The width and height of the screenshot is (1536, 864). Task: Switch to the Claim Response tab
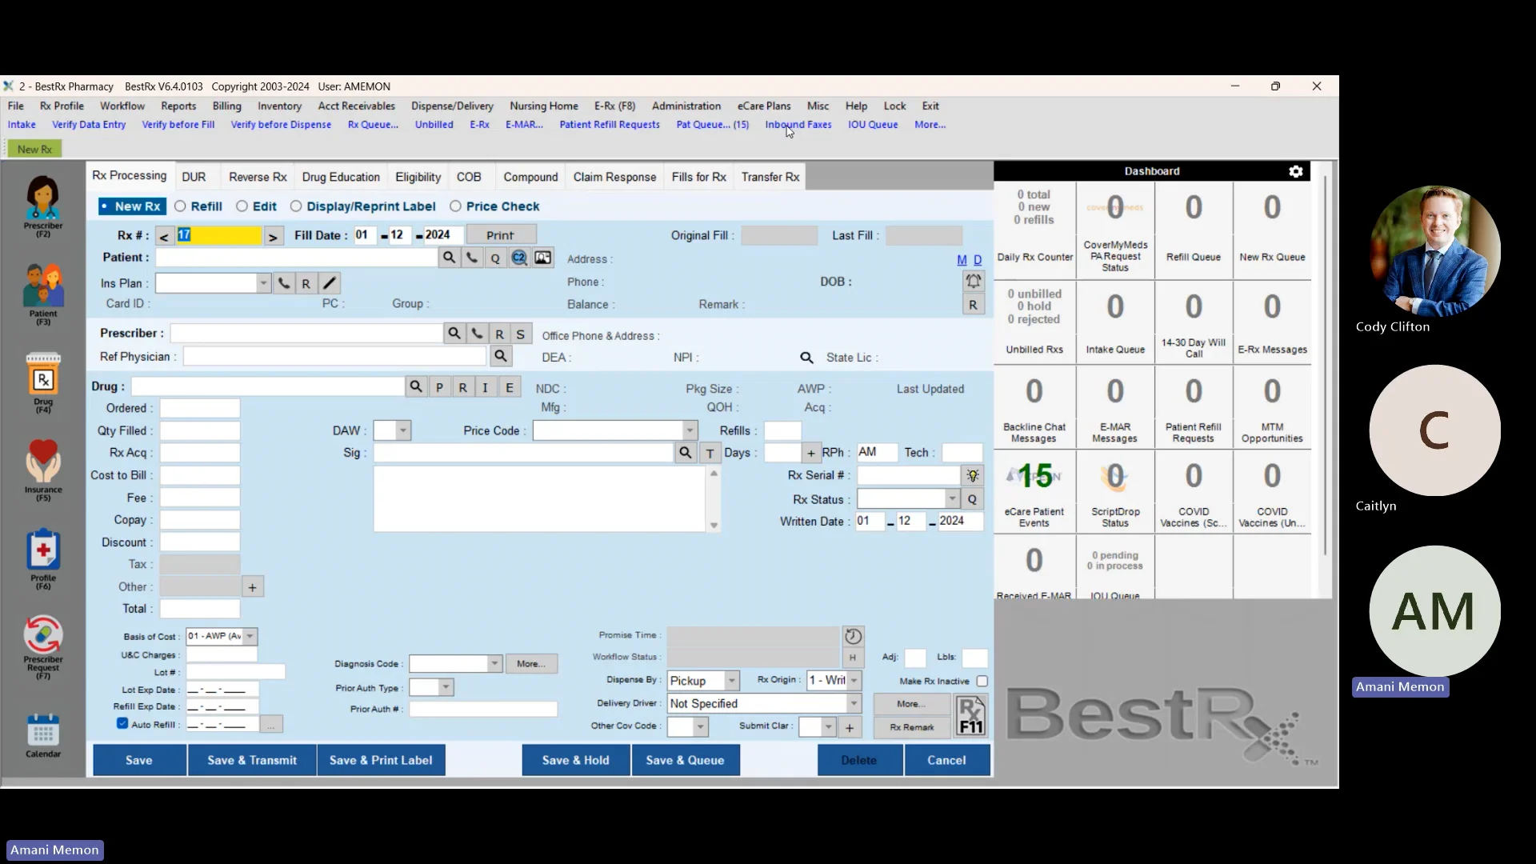(614, 177)
